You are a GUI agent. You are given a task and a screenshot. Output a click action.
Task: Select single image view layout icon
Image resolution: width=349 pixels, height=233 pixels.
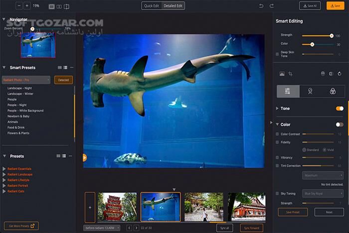pyautogui.click(x=52, y=6)
